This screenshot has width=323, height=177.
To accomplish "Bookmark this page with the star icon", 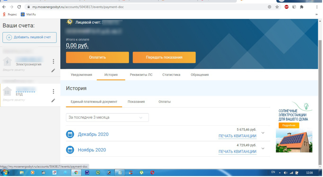I will click(277, 7).
